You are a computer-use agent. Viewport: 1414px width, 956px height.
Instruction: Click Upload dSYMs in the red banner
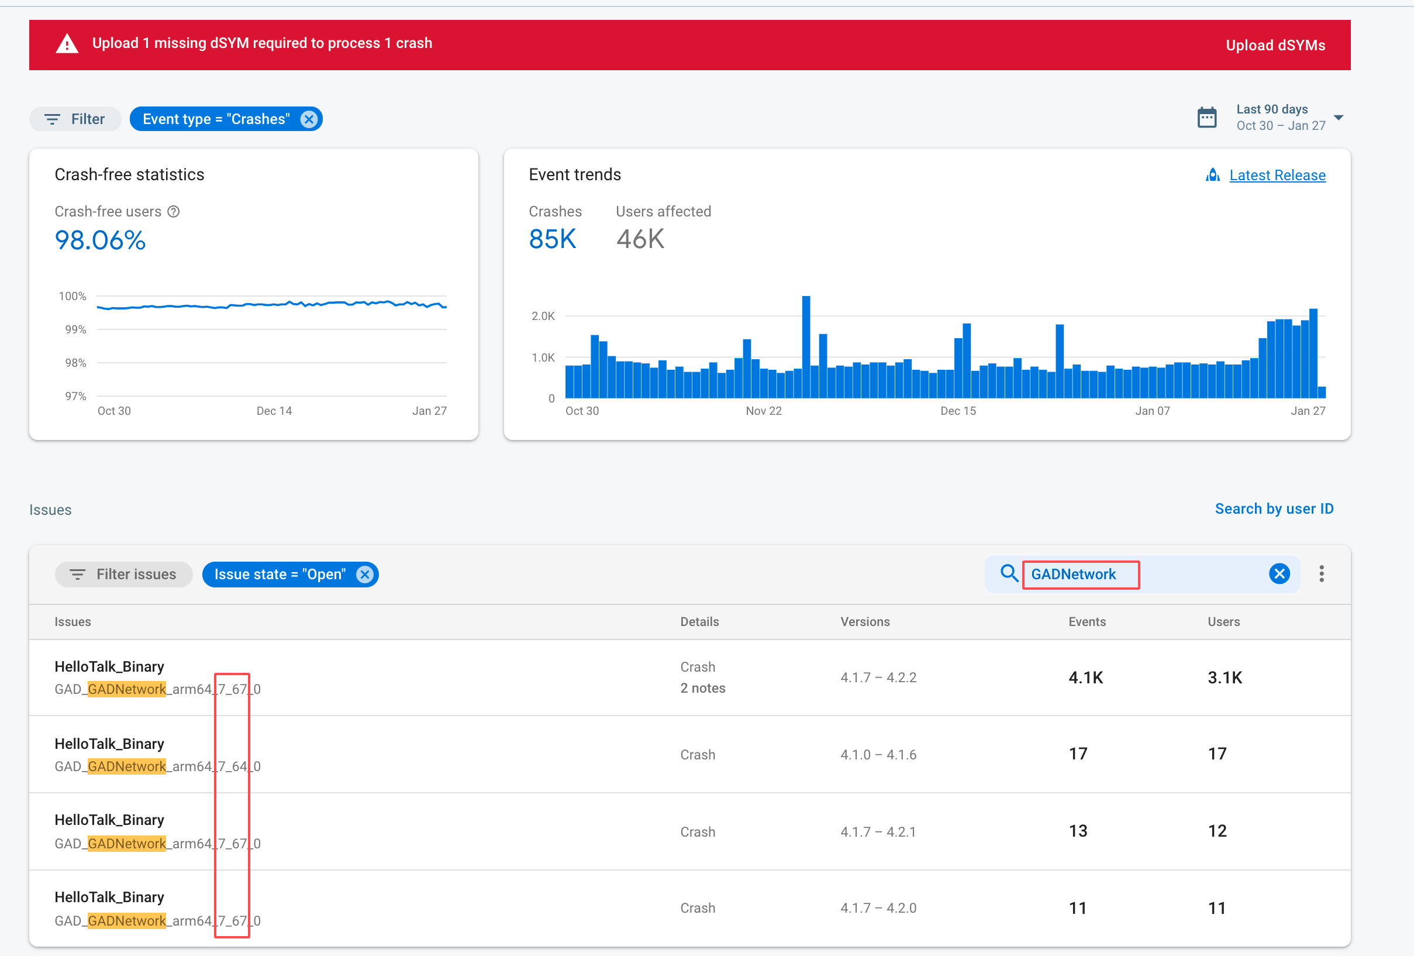pos(1275,46)
